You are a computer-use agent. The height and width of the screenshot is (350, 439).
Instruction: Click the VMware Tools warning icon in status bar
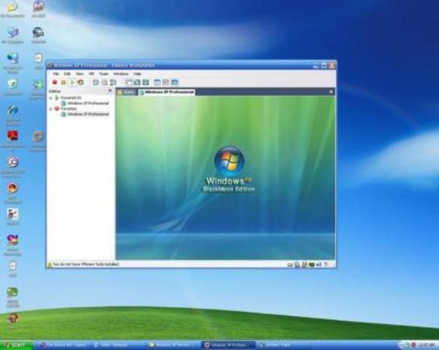point(50,264)
